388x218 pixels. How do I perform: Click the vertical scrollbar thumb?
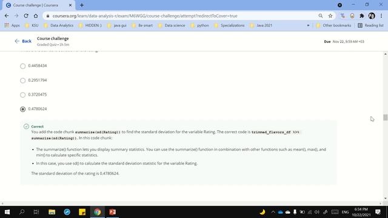point(386,117)
